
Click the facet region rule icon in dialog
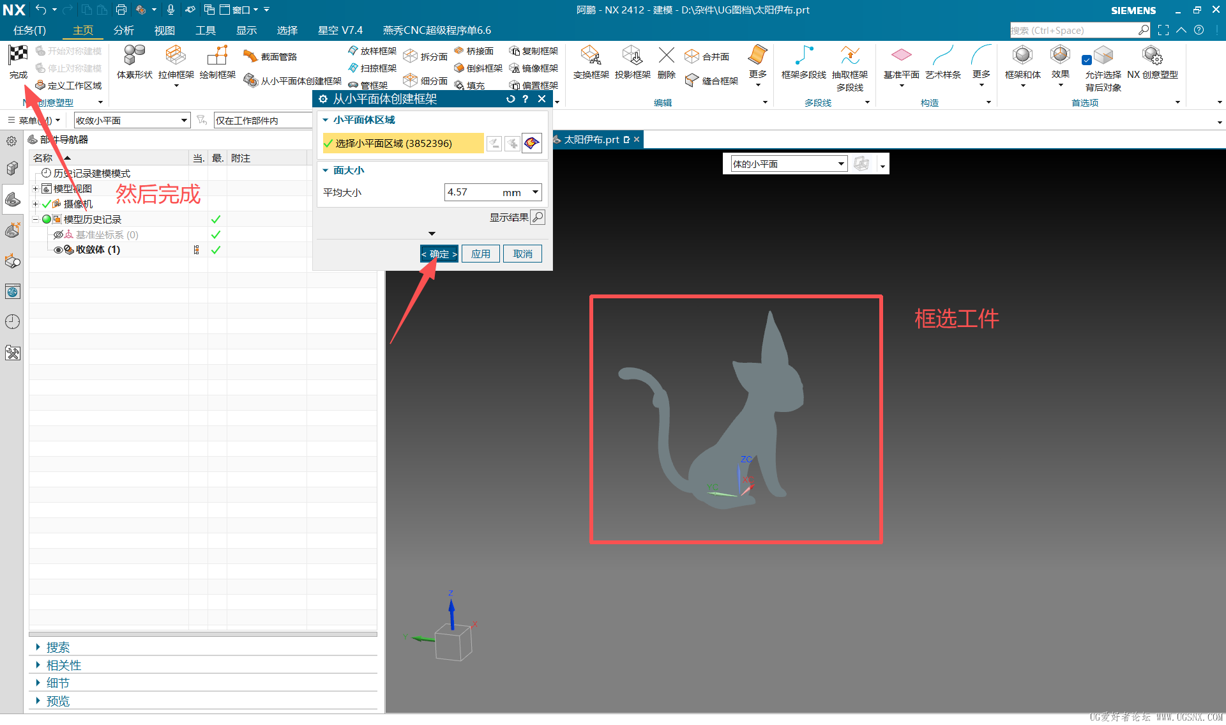(x=531, y=144)
